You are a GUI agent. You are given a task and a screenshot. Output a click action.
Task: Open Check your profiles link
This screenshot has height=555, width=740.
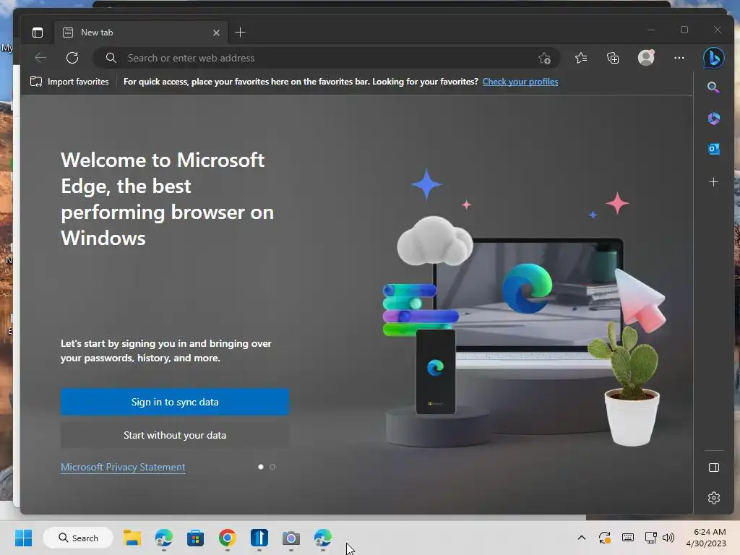[x=520, y=82]
